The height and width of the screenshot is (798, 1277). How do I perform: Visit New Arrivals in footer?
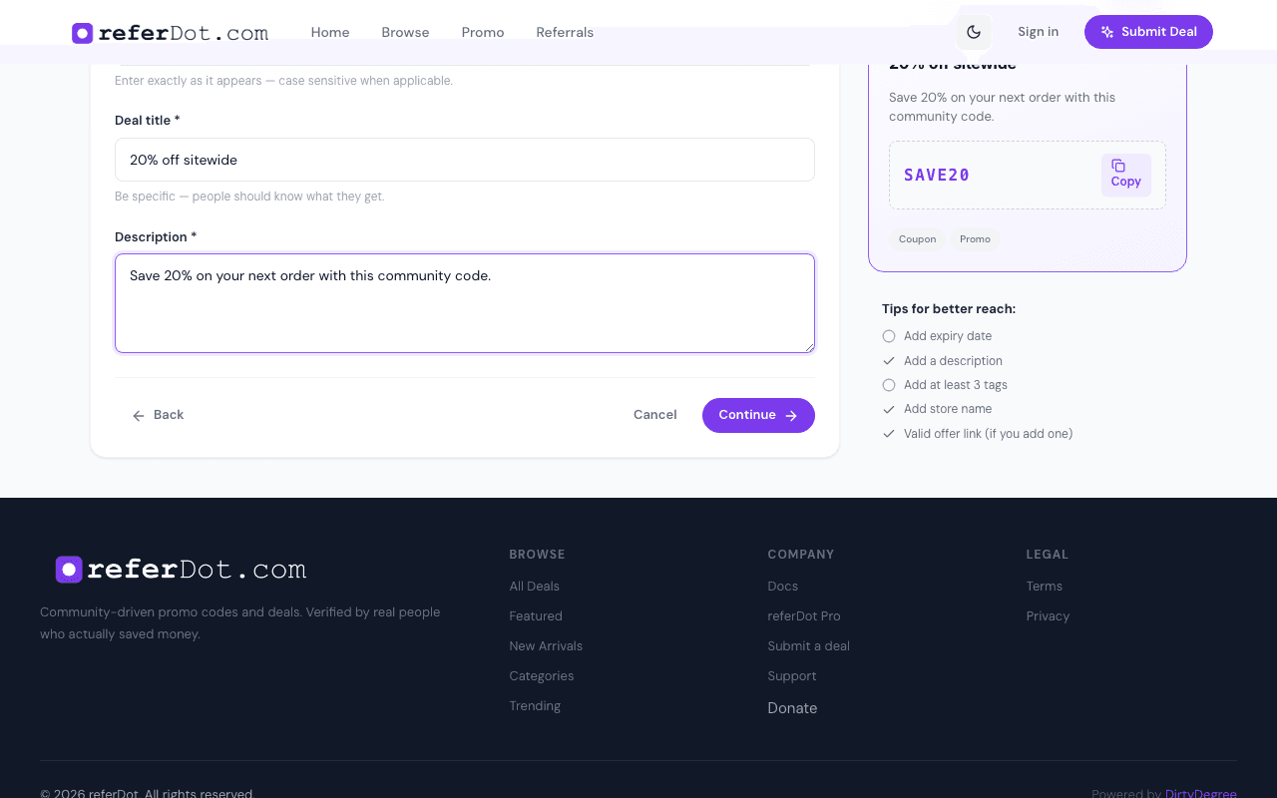tap(546, 646)
